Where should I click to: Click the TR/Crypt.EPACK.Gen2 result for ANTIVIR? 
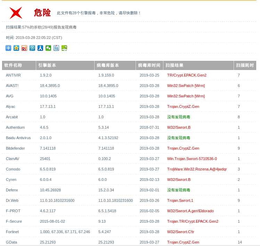pos(187,75)
